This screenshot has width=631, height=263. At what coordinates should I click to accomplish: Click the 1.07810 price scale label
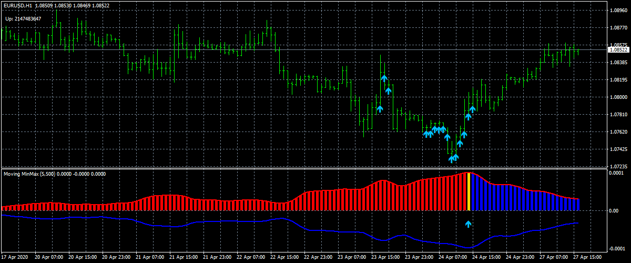(618, 114)
